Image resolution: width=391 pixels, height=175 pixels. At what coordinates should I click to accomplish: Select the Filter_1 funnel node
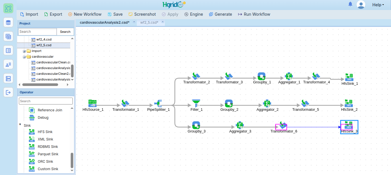(196, 103)
